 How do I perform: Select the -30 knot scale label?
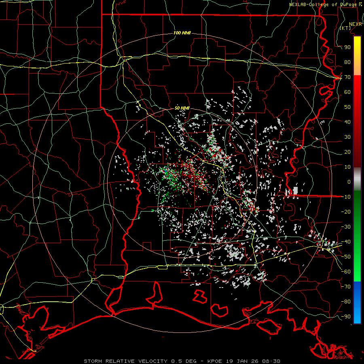pyautogui.click(x=346, y=227)
